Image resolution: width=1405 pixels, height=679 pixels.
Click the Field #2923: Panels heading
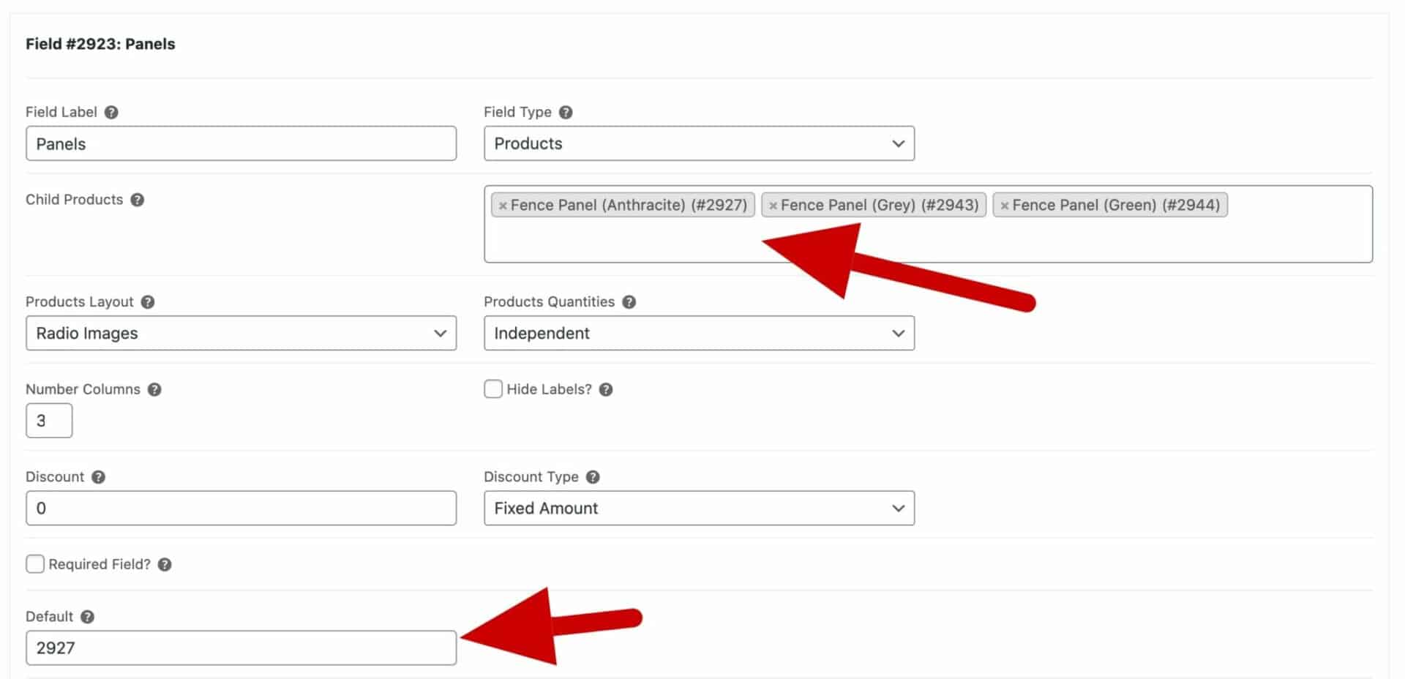pos(100,44)
